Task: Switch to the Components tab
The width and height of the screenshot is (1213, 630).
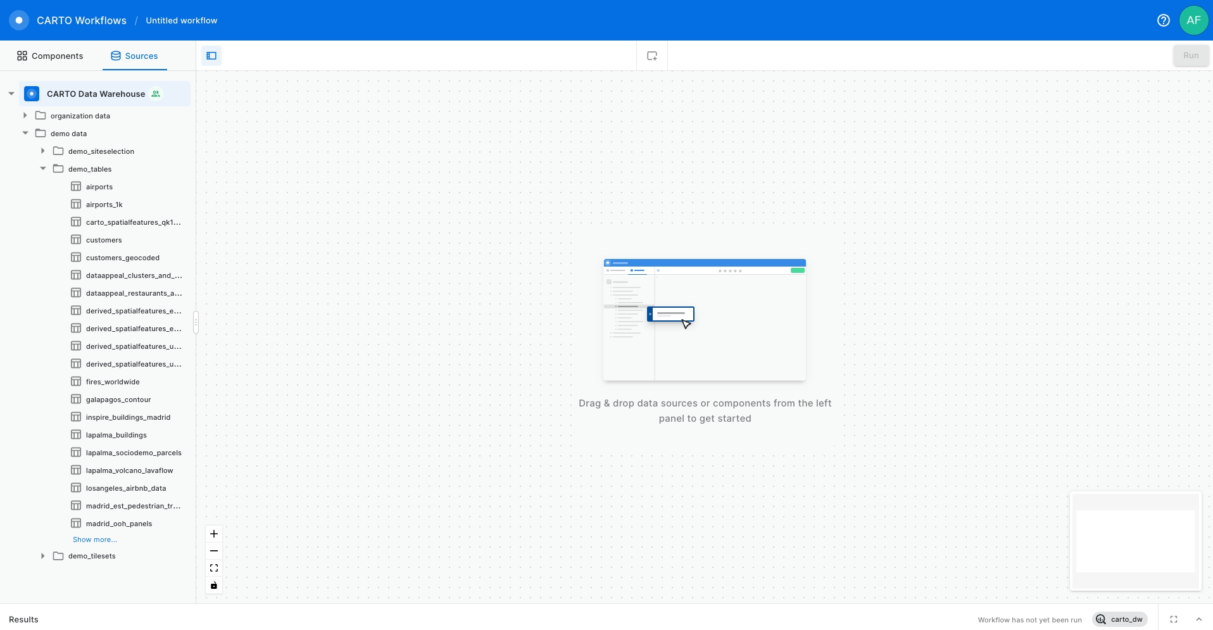Action: click(50, 56)
